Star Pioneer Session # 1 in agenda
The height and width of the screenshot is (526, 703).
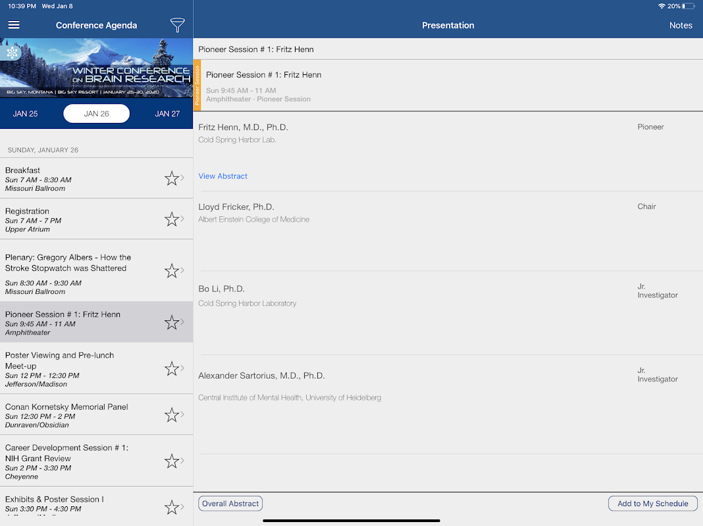point(172,322)
